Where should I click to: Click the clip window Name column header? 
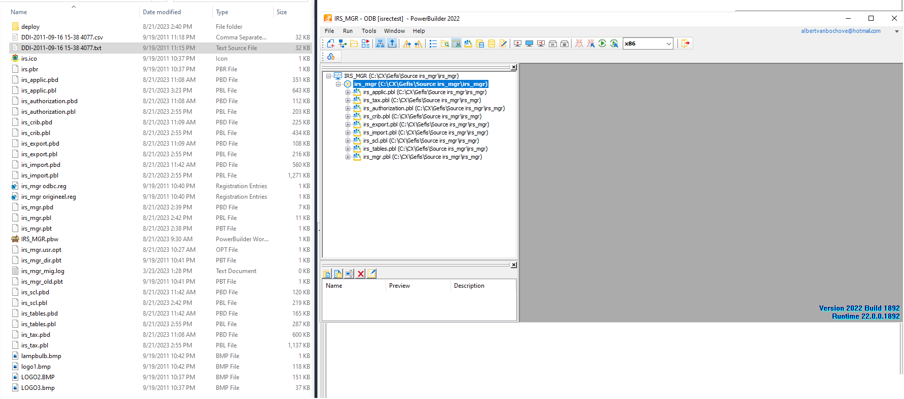(354, 286)
